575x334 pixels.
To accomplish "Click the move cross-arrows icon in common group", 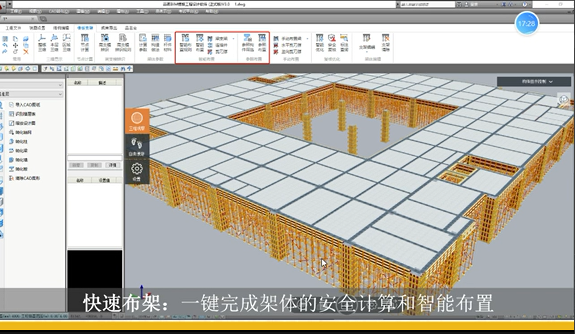I will (x=15, y=45).
